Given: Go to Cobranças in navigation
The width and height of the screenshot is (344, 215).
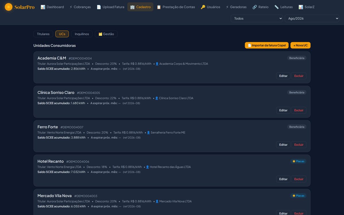Looking at the screenshot, I should tap(80, 7).
